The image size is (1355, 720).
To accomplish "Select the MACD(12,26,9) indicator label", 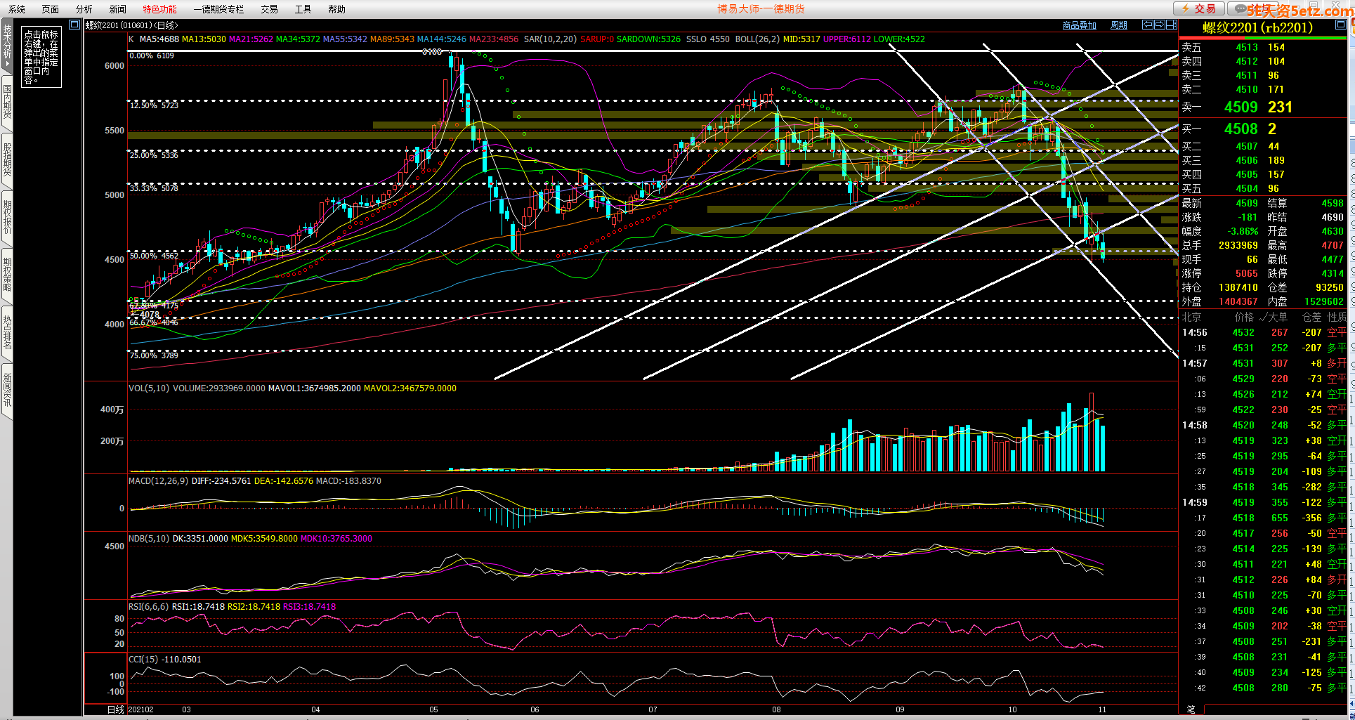I will 158,481.
